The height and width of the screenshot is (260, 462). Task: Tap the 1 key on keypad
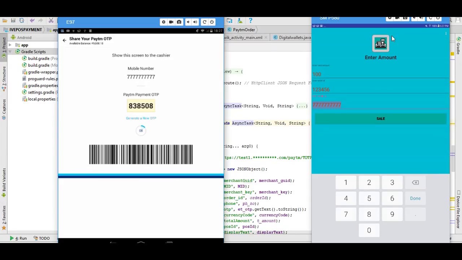coord(346,182)
